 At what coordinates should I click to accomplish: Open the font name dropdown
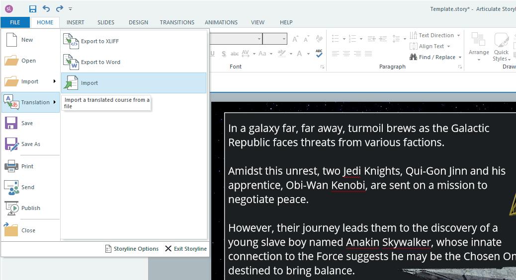(x=259, y=39)
